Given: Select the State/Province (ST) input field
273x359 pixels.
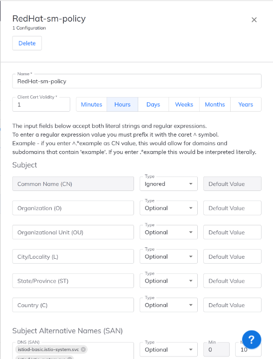Looking at the screenshot, I should [73, 281].
